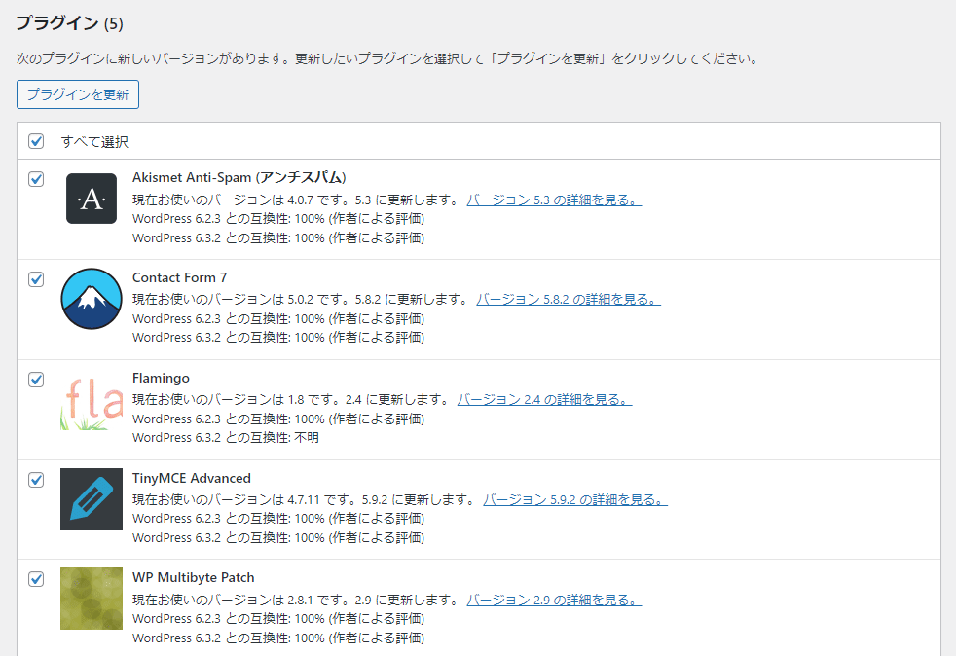Toggle the すべて選択 checkbox
956x656 pixels.
click(36, 141)
